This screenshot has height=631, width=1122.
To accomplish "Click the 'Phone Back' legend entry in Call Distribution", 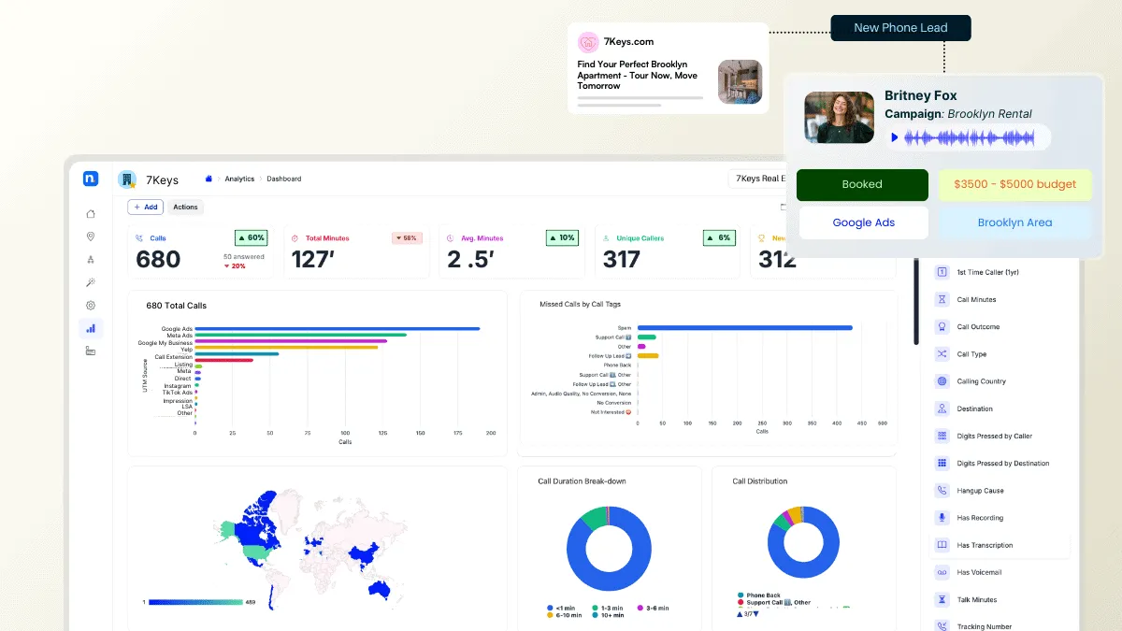I will tap(759, 595).
